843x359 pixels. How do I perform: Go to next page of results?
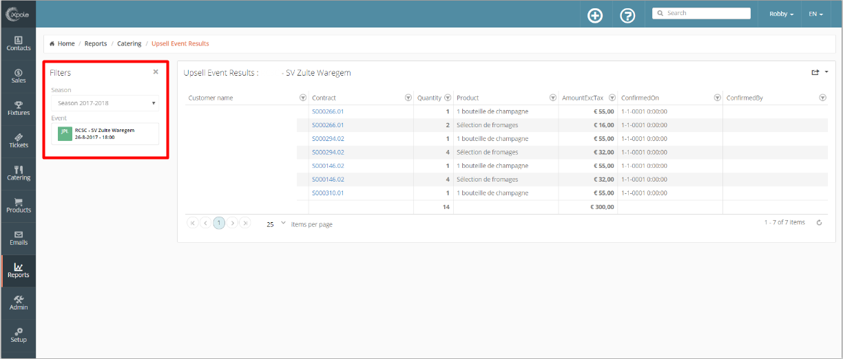pyautogui.click(x=233, y=223)
